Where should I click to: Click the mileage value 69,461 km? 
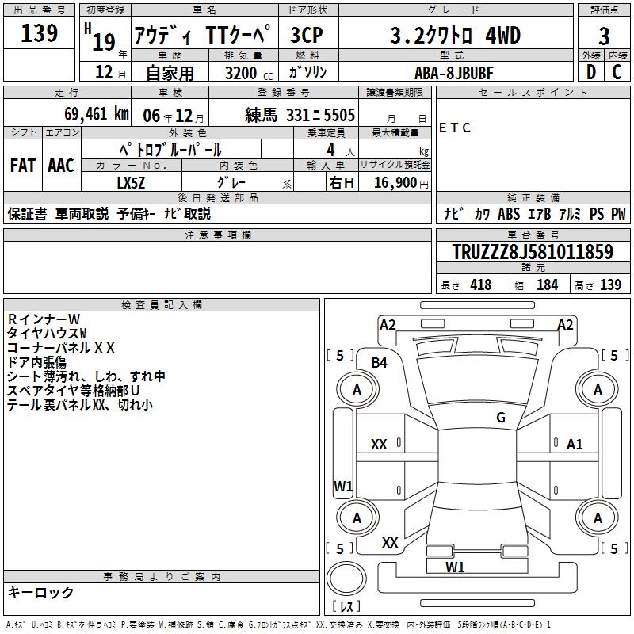tap(96, 114)
